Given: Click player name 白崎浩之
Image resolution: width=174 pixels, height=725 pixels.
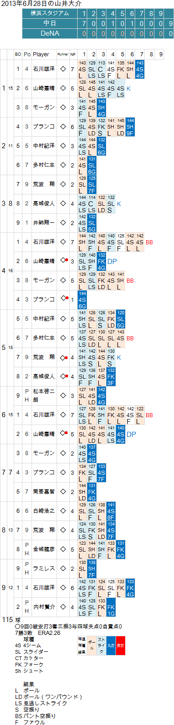Looking at the screenshot, I should pyautogui.click(x=44, y=511).
